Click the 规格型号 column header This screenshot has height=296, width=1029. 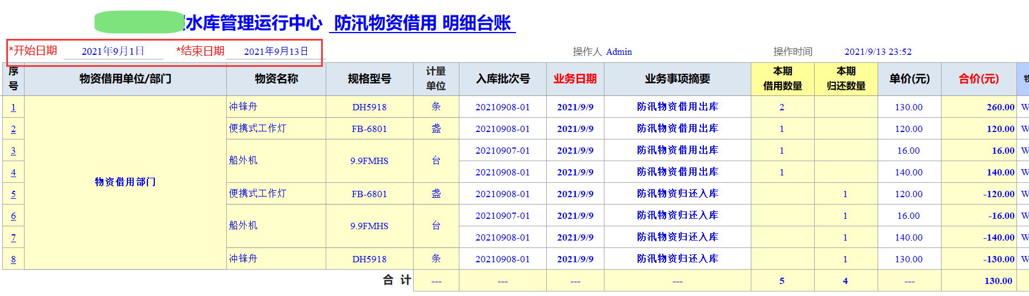coord(369,79)
